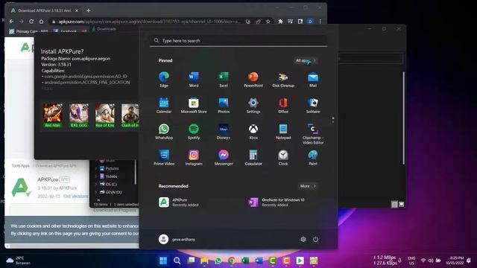Bookmark this page with star icon
This screenshot has height=268, width=477.
pyautogui.click(x=268, y=22)
